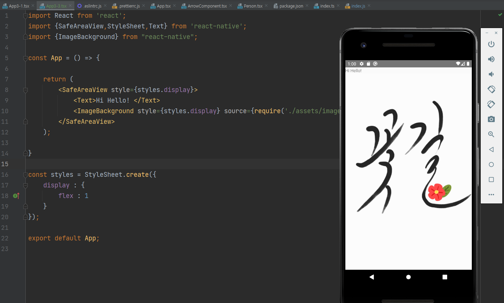
Task: Tap the battery icon in phone status bar
Action: coord(468,64)
